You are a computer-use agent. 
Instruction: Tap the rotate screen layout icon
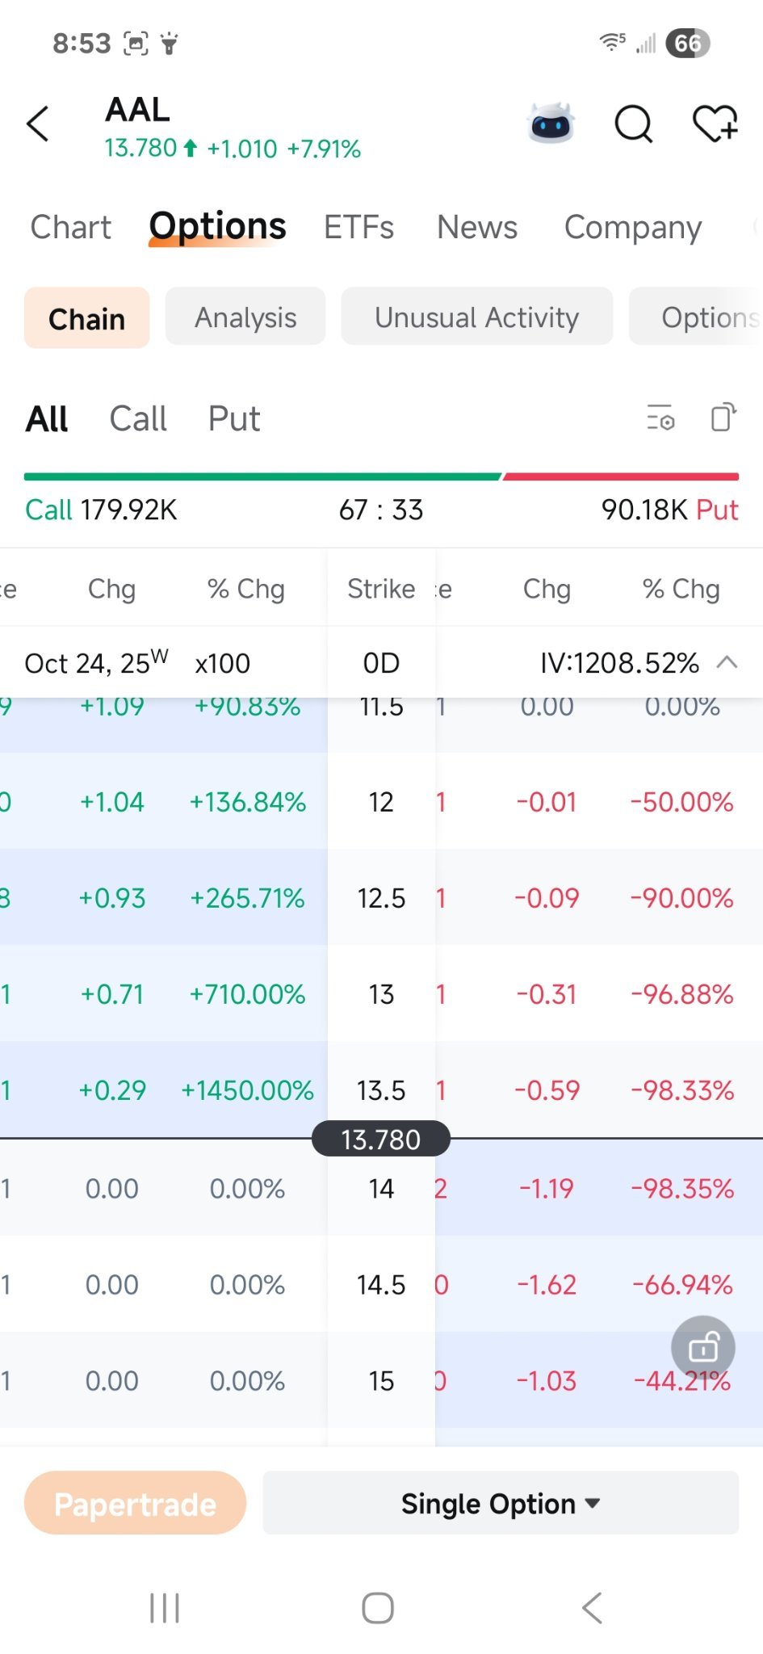(x=723, y=418)
